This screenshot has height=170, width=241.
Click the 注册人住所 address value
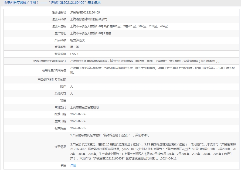119,26
